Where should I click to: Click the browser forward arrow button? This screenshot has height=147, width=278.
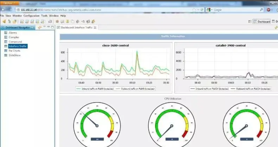pos(10,10)
